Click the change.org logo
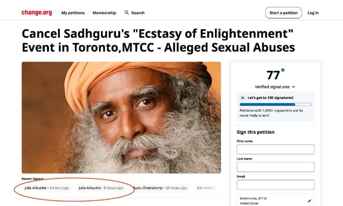 37,13
